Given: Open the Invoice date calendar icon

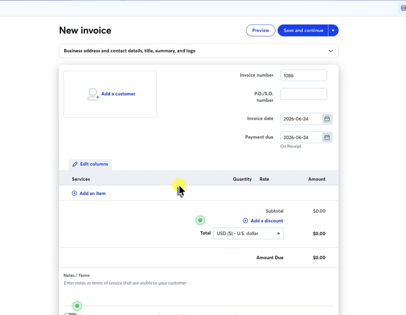Looking at the screenshot, I should coord(327,119).
